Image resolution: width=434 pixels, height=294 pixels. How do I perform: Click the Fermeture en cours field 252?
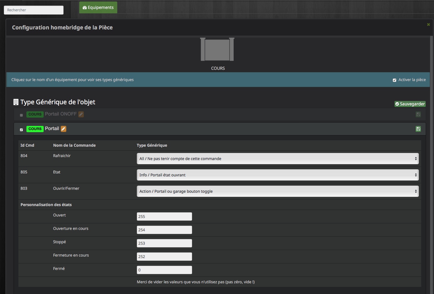(164, 257)
